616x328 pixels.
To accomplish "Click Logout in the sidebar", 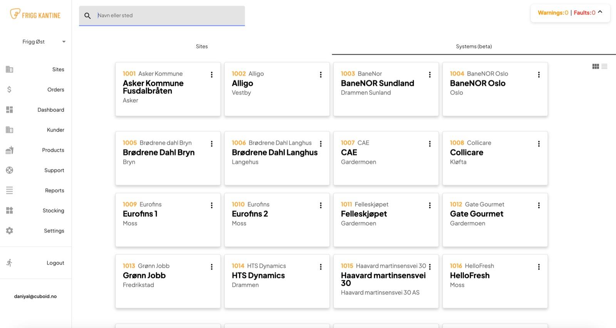I will pos(55,263).
